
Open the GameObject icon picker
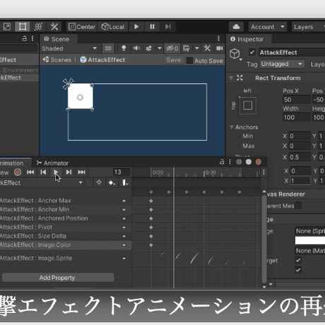pyautogui.click(x=235, y=54)
